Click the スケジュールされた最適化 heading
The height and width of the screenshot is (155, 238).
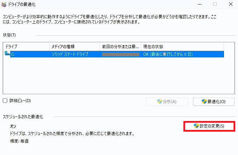click(23, 117)
